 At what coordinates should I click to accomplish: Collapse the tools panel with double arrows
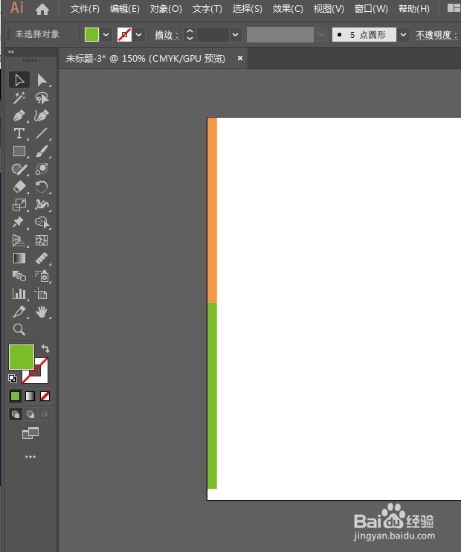[11, 52]
